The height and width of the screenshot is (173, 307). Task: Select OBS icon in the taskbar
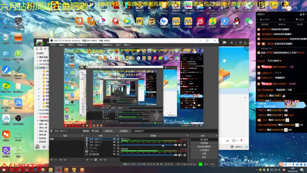click(59, 170)
